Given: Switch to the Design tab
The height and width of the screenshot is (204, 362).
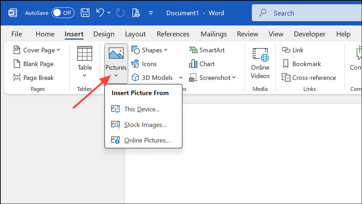Looking at the screenshot, I should pyautogui.click(x=104, y=34).
